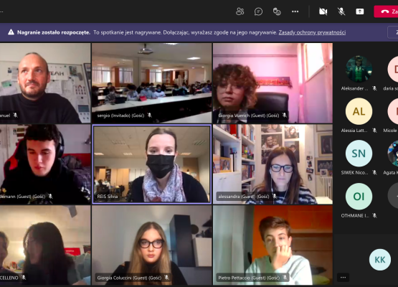
Task: Select Giorgia Coluccini's video tile
Action: [x=151, y=245]
